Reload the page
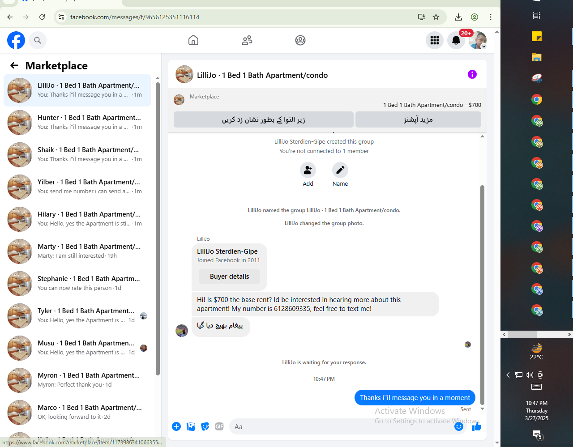Image resolution: width=573 pixels, height=447 pixels. (x=42, y=17)
